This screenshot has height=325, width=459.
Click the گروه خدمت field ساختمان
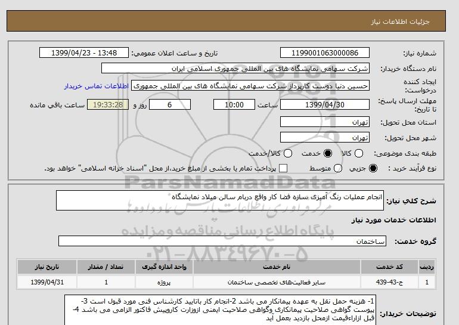222,242
